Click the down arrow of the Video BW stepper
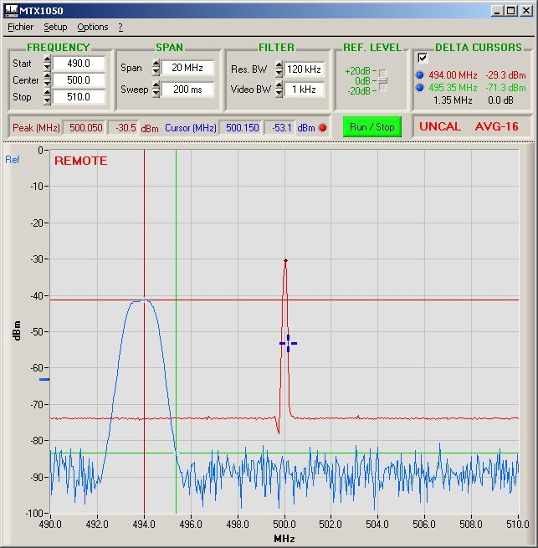Viewport: 538px width, 548px height. [x=279, y=94]
